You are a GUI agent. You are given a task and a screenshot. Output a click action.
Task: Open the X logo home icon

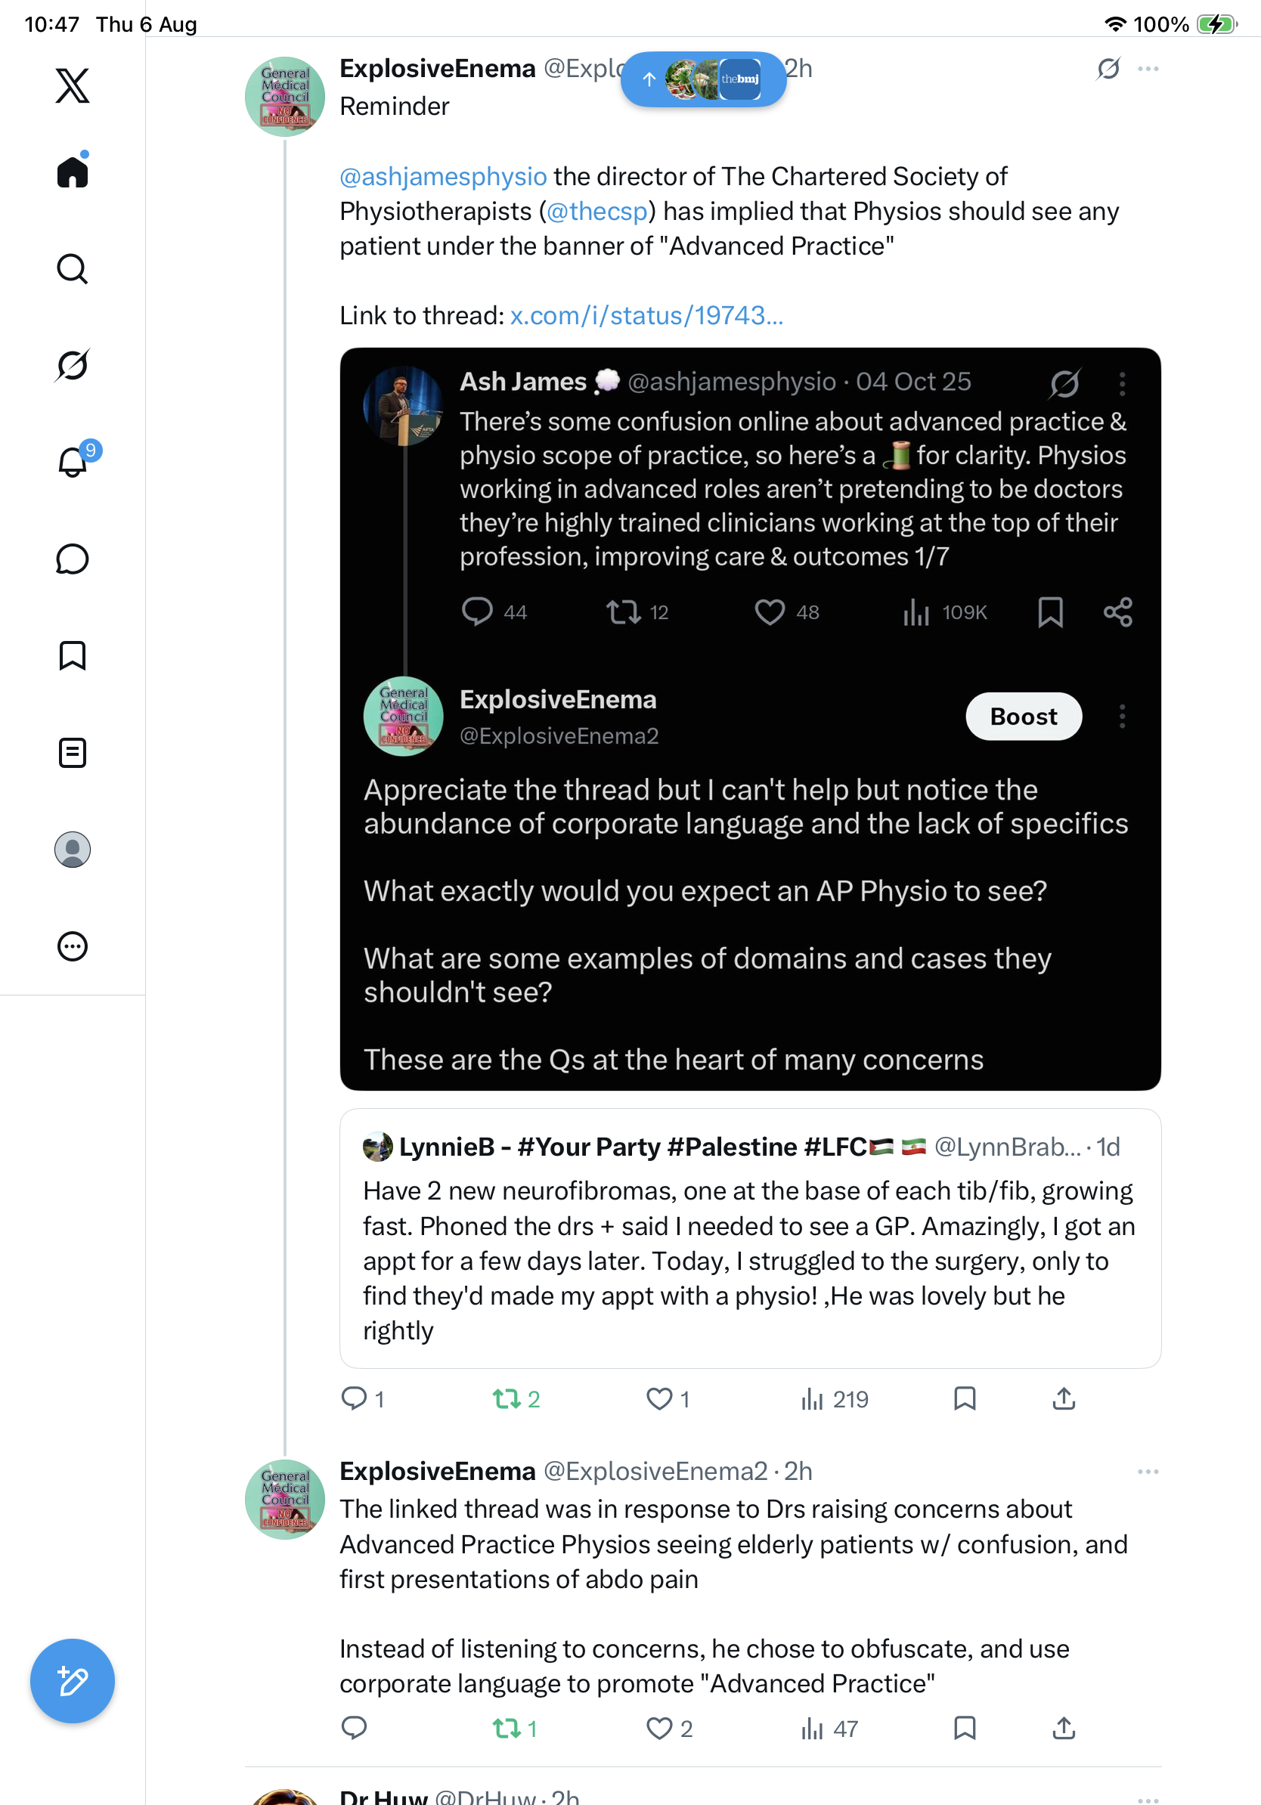tap(73, 85)
